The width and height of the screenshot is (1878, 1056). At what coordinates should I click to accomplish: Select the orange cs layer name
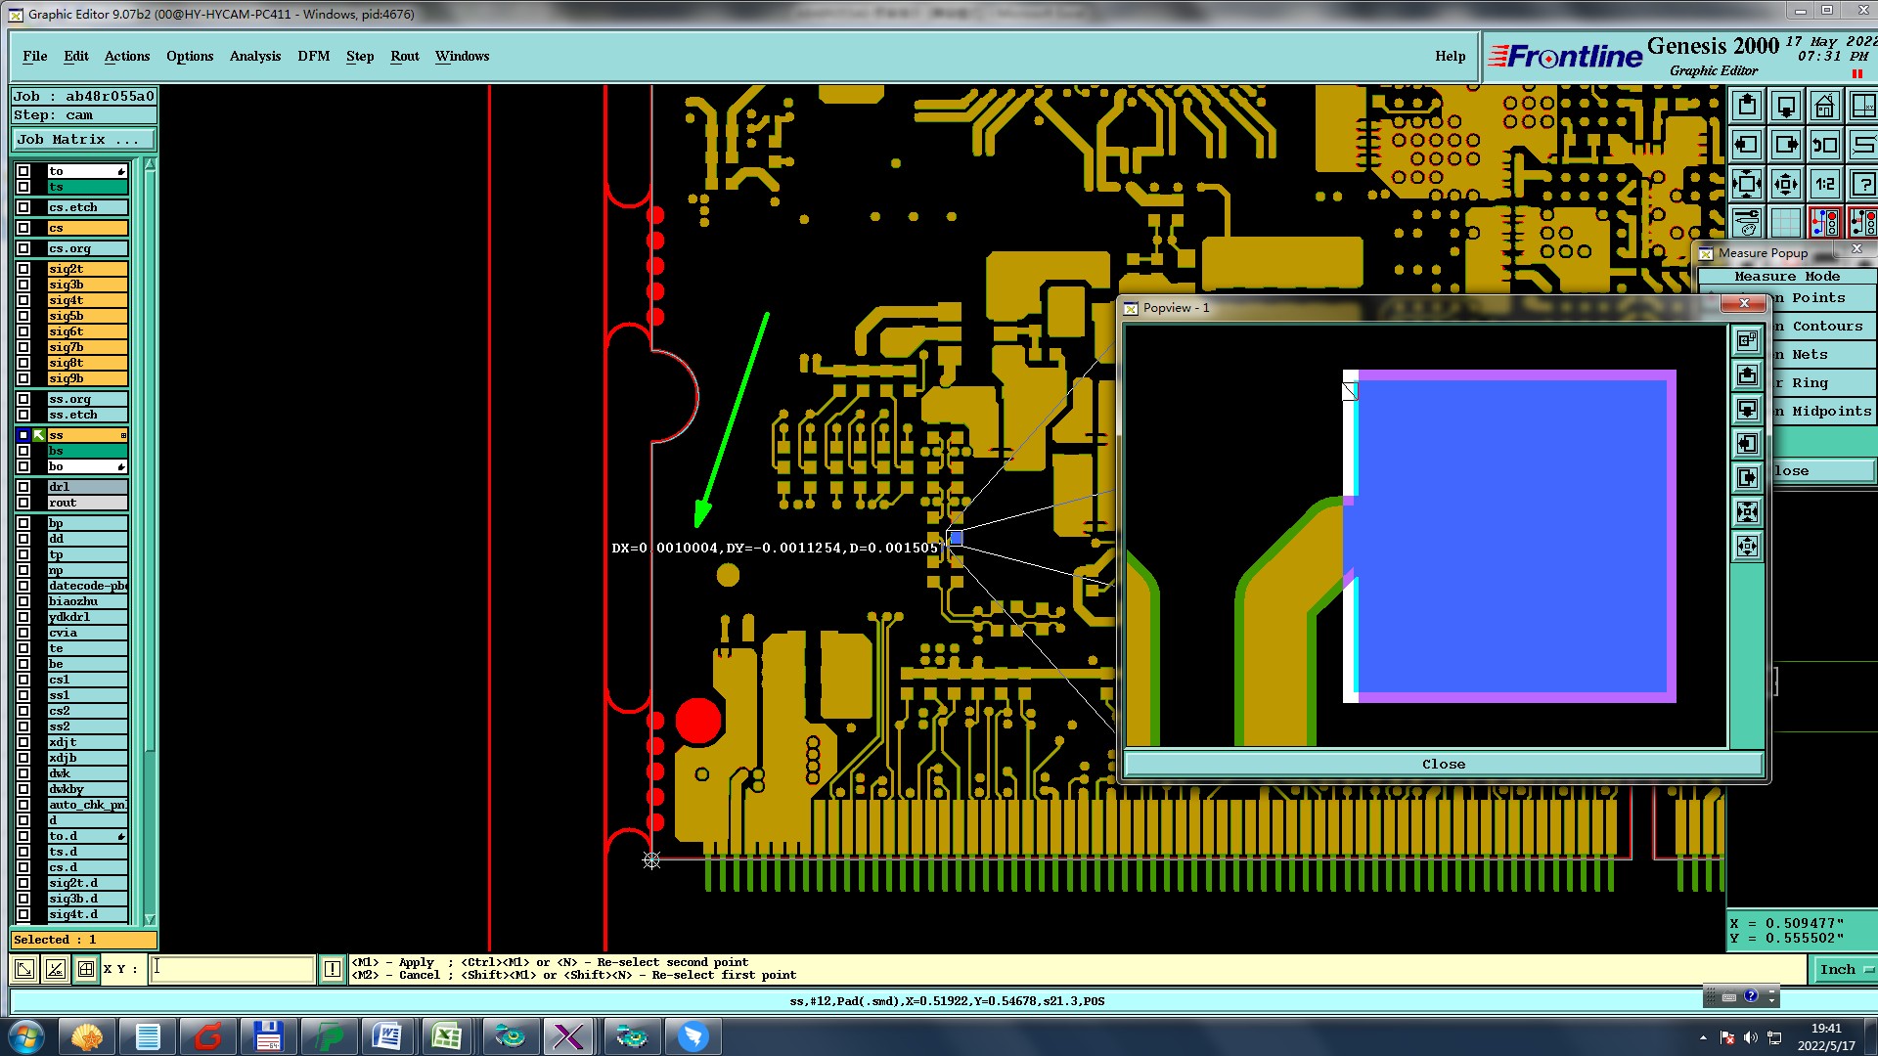tap(87, 228)
